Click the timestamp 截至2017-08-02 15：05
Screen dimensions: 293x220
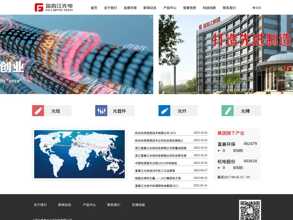click(234, 177)
